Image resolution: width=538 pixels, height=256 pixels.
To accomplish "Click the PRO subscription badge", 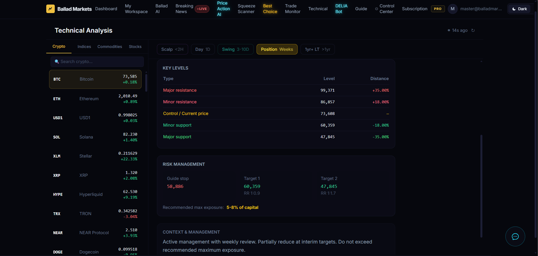I will (x=438, y=9).
